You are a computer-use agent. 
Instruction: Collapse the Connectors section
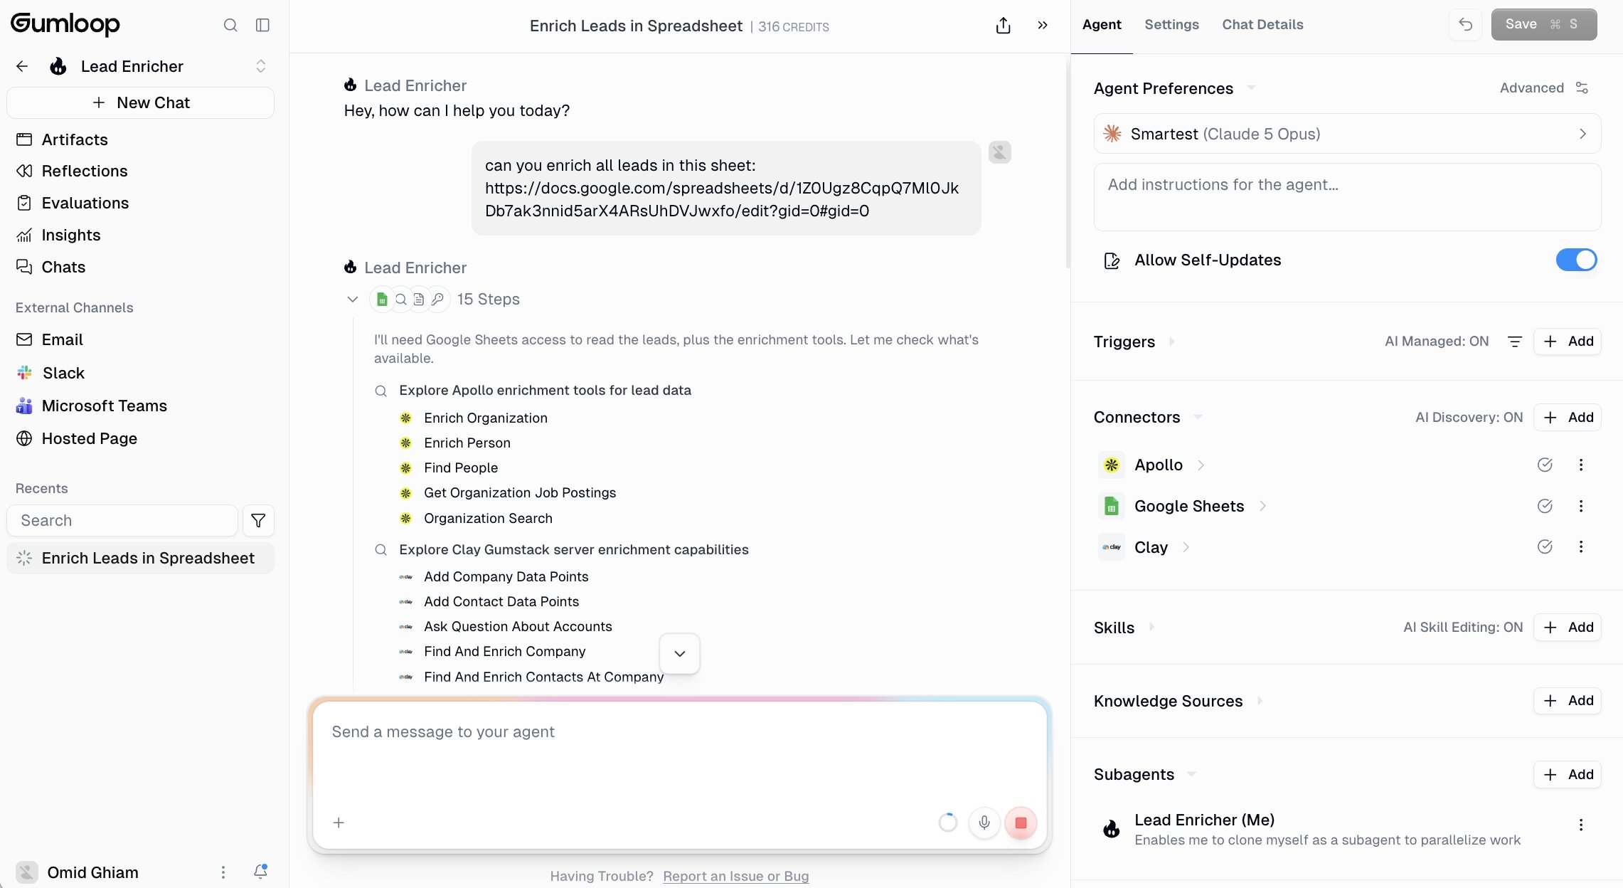(x=1197, y=417)
